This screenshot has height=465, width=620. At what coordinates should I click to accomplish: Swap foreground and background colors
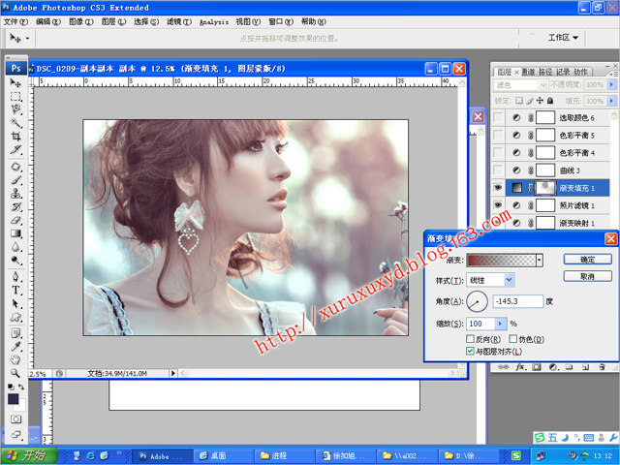[x=21, y=387]
